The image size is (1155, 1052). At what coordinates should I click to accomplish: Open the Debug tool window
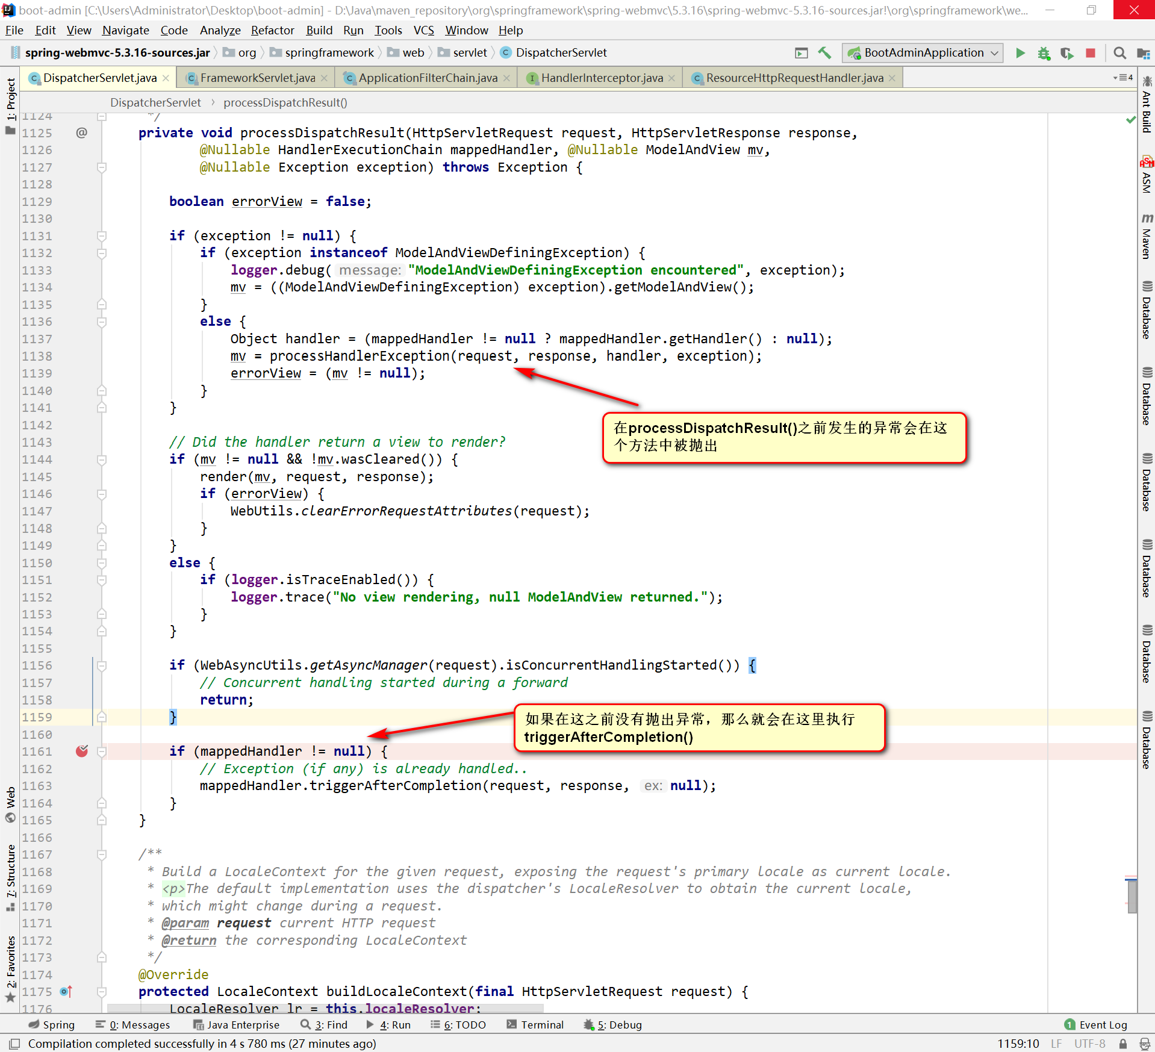click(x=612, y=1025)
